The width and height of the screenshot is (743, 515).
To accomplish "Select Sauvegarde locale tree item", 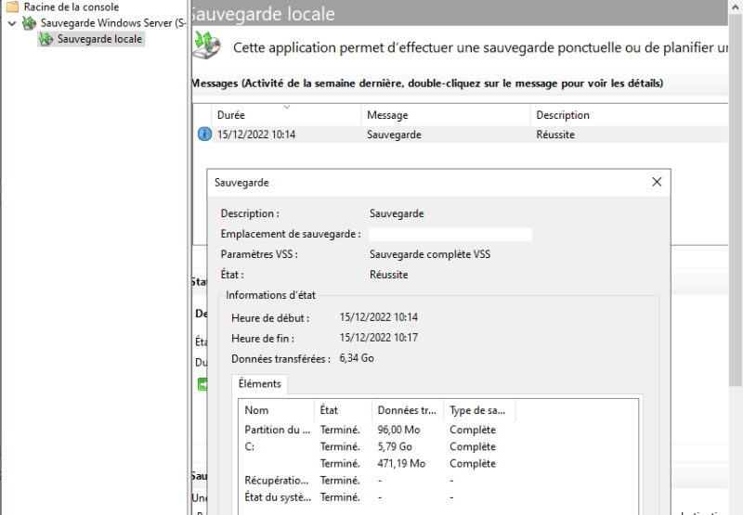I will coord(99,39).
